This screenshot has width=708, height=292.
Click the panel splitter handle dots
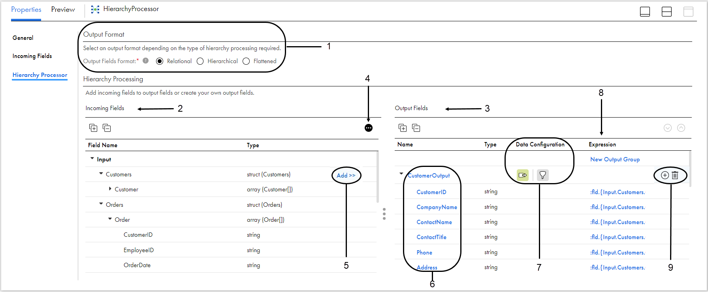click(384, 214)
